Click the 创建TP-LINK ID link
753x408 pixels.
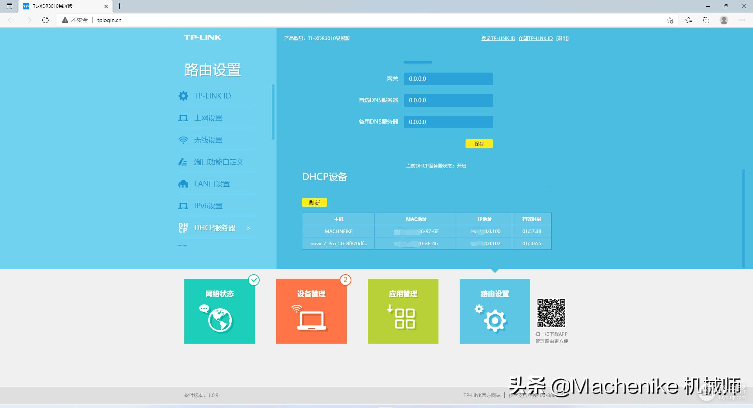pos(536,38)
